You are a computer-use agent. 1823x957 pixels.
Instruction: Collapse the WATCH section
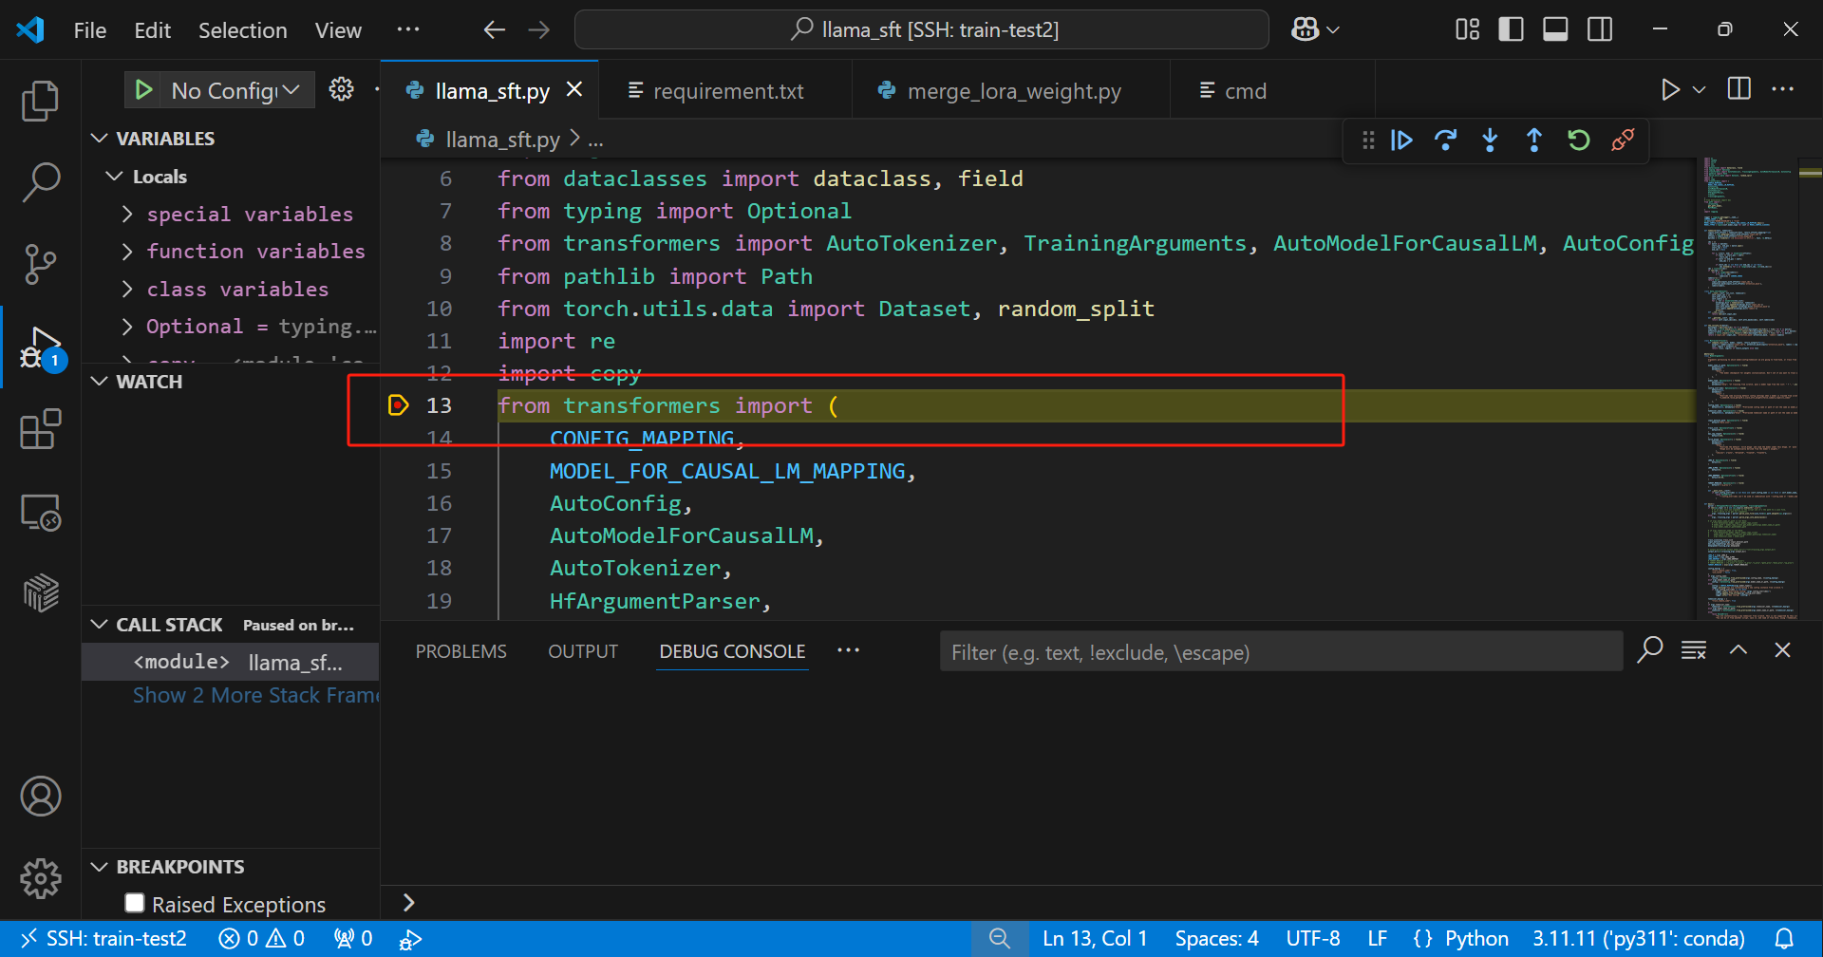(x=100, y=382)
